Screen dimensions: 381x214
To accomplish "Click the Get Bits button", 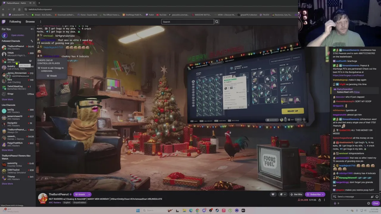I will click(x=296, y=194).
